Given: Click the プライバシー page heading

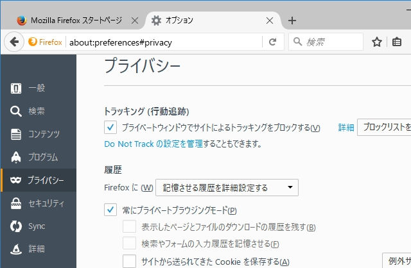Looking at the screenshot, I should 143,65.
